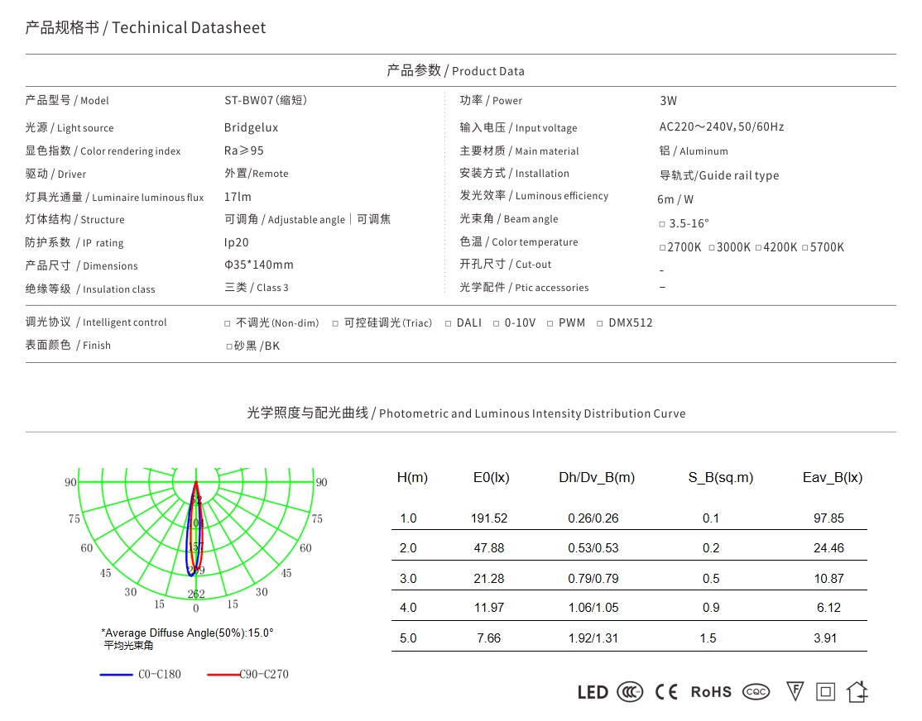Viewport: 922px width, 721px height.
Task: Click the Guide rail type value
Action: pyautogui.click(x=719, y=175)
